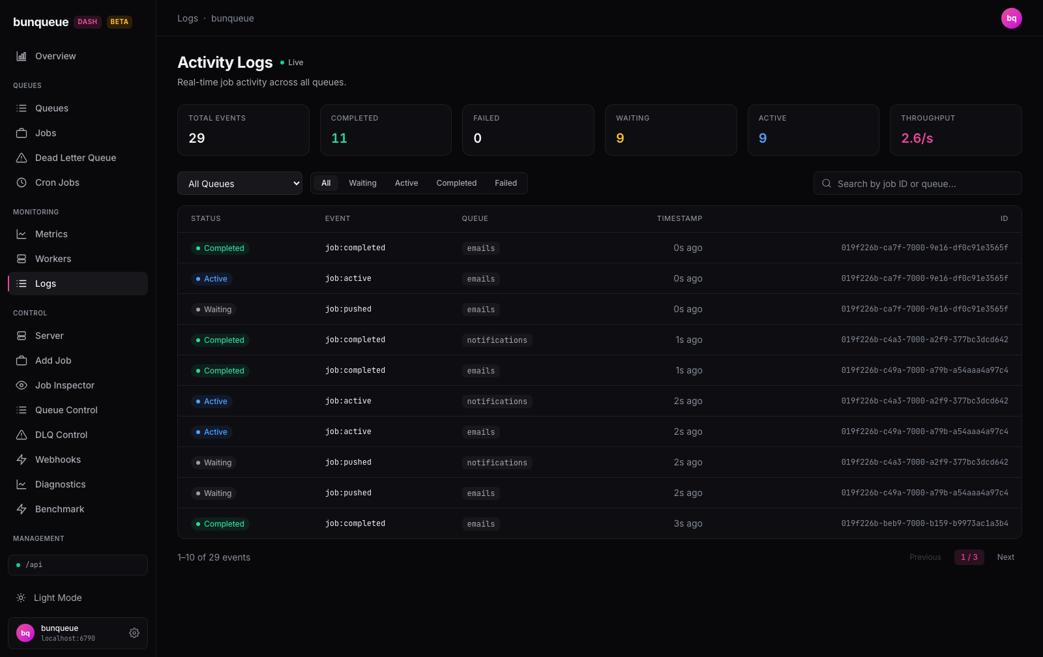Filter logs by Waiting tab
This screenshot has width=1043, height=657.
(362, 183)
